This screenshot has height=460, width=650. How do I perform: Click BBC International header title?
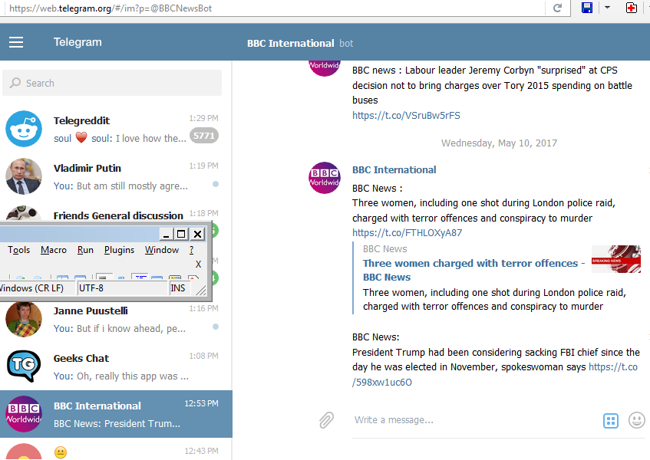click(x=291, y=43)
